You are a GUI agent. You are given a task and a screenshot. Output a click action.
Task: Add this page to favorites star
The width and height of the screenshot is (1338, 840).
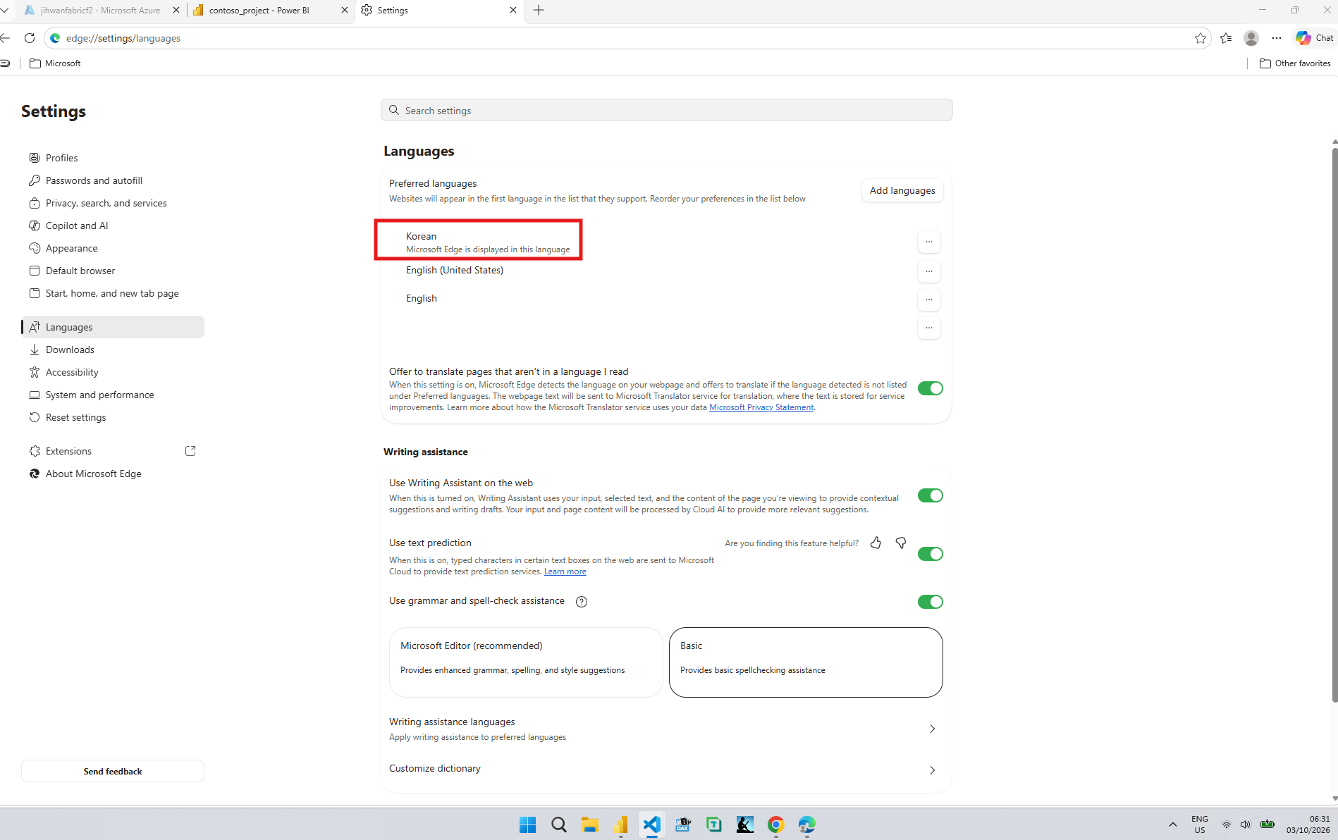pos(1201,38)
